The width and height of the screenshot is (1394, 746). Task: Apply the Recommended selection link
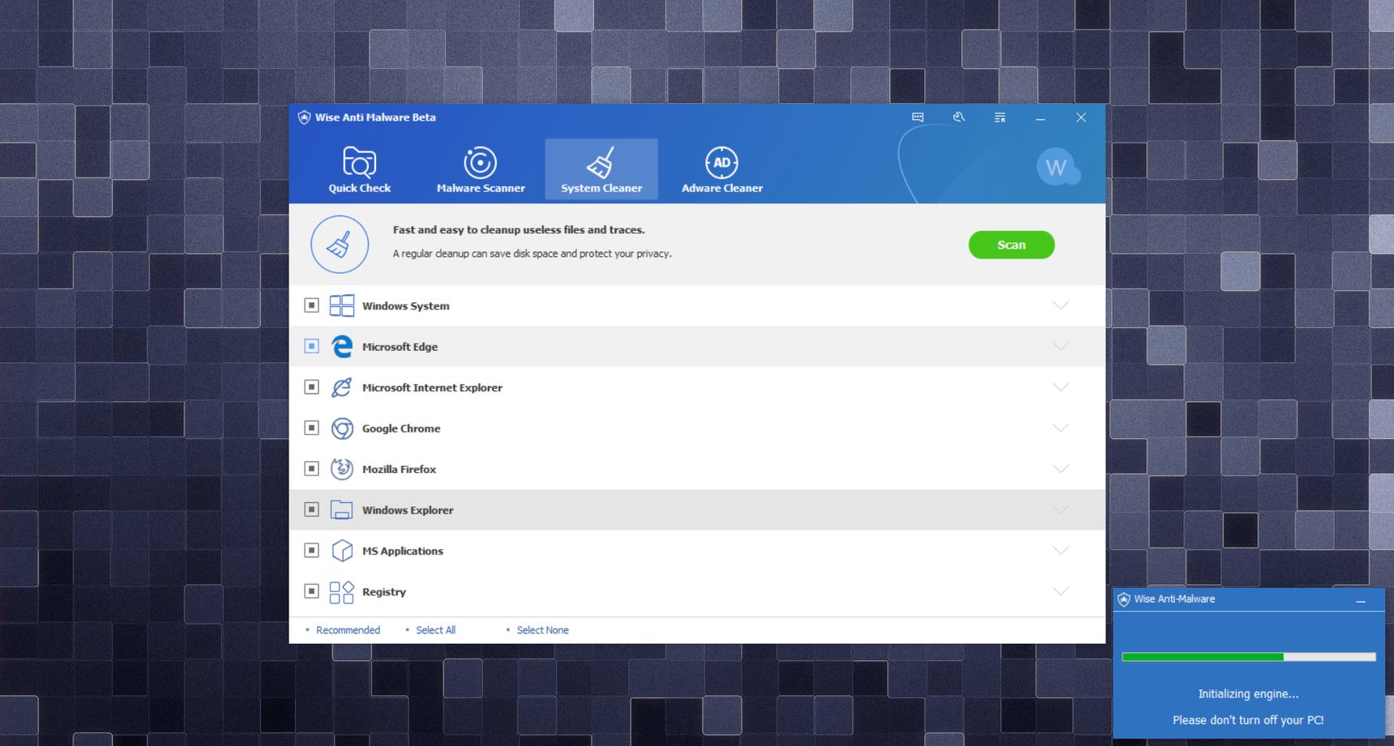348,630
